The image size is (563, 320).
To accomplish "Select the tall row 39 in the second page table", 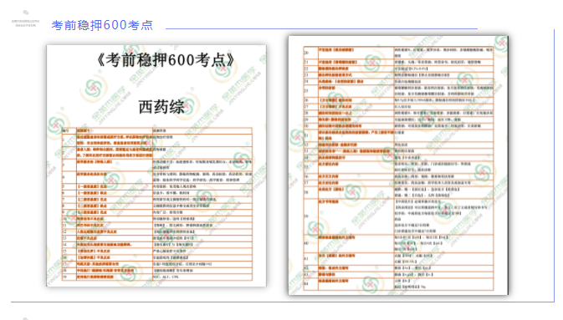I will click(398, 216).
